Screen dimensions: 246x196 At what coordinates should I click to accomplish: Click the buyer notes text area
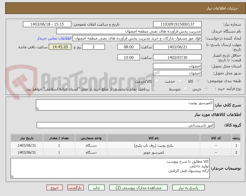tap(110, 168)
